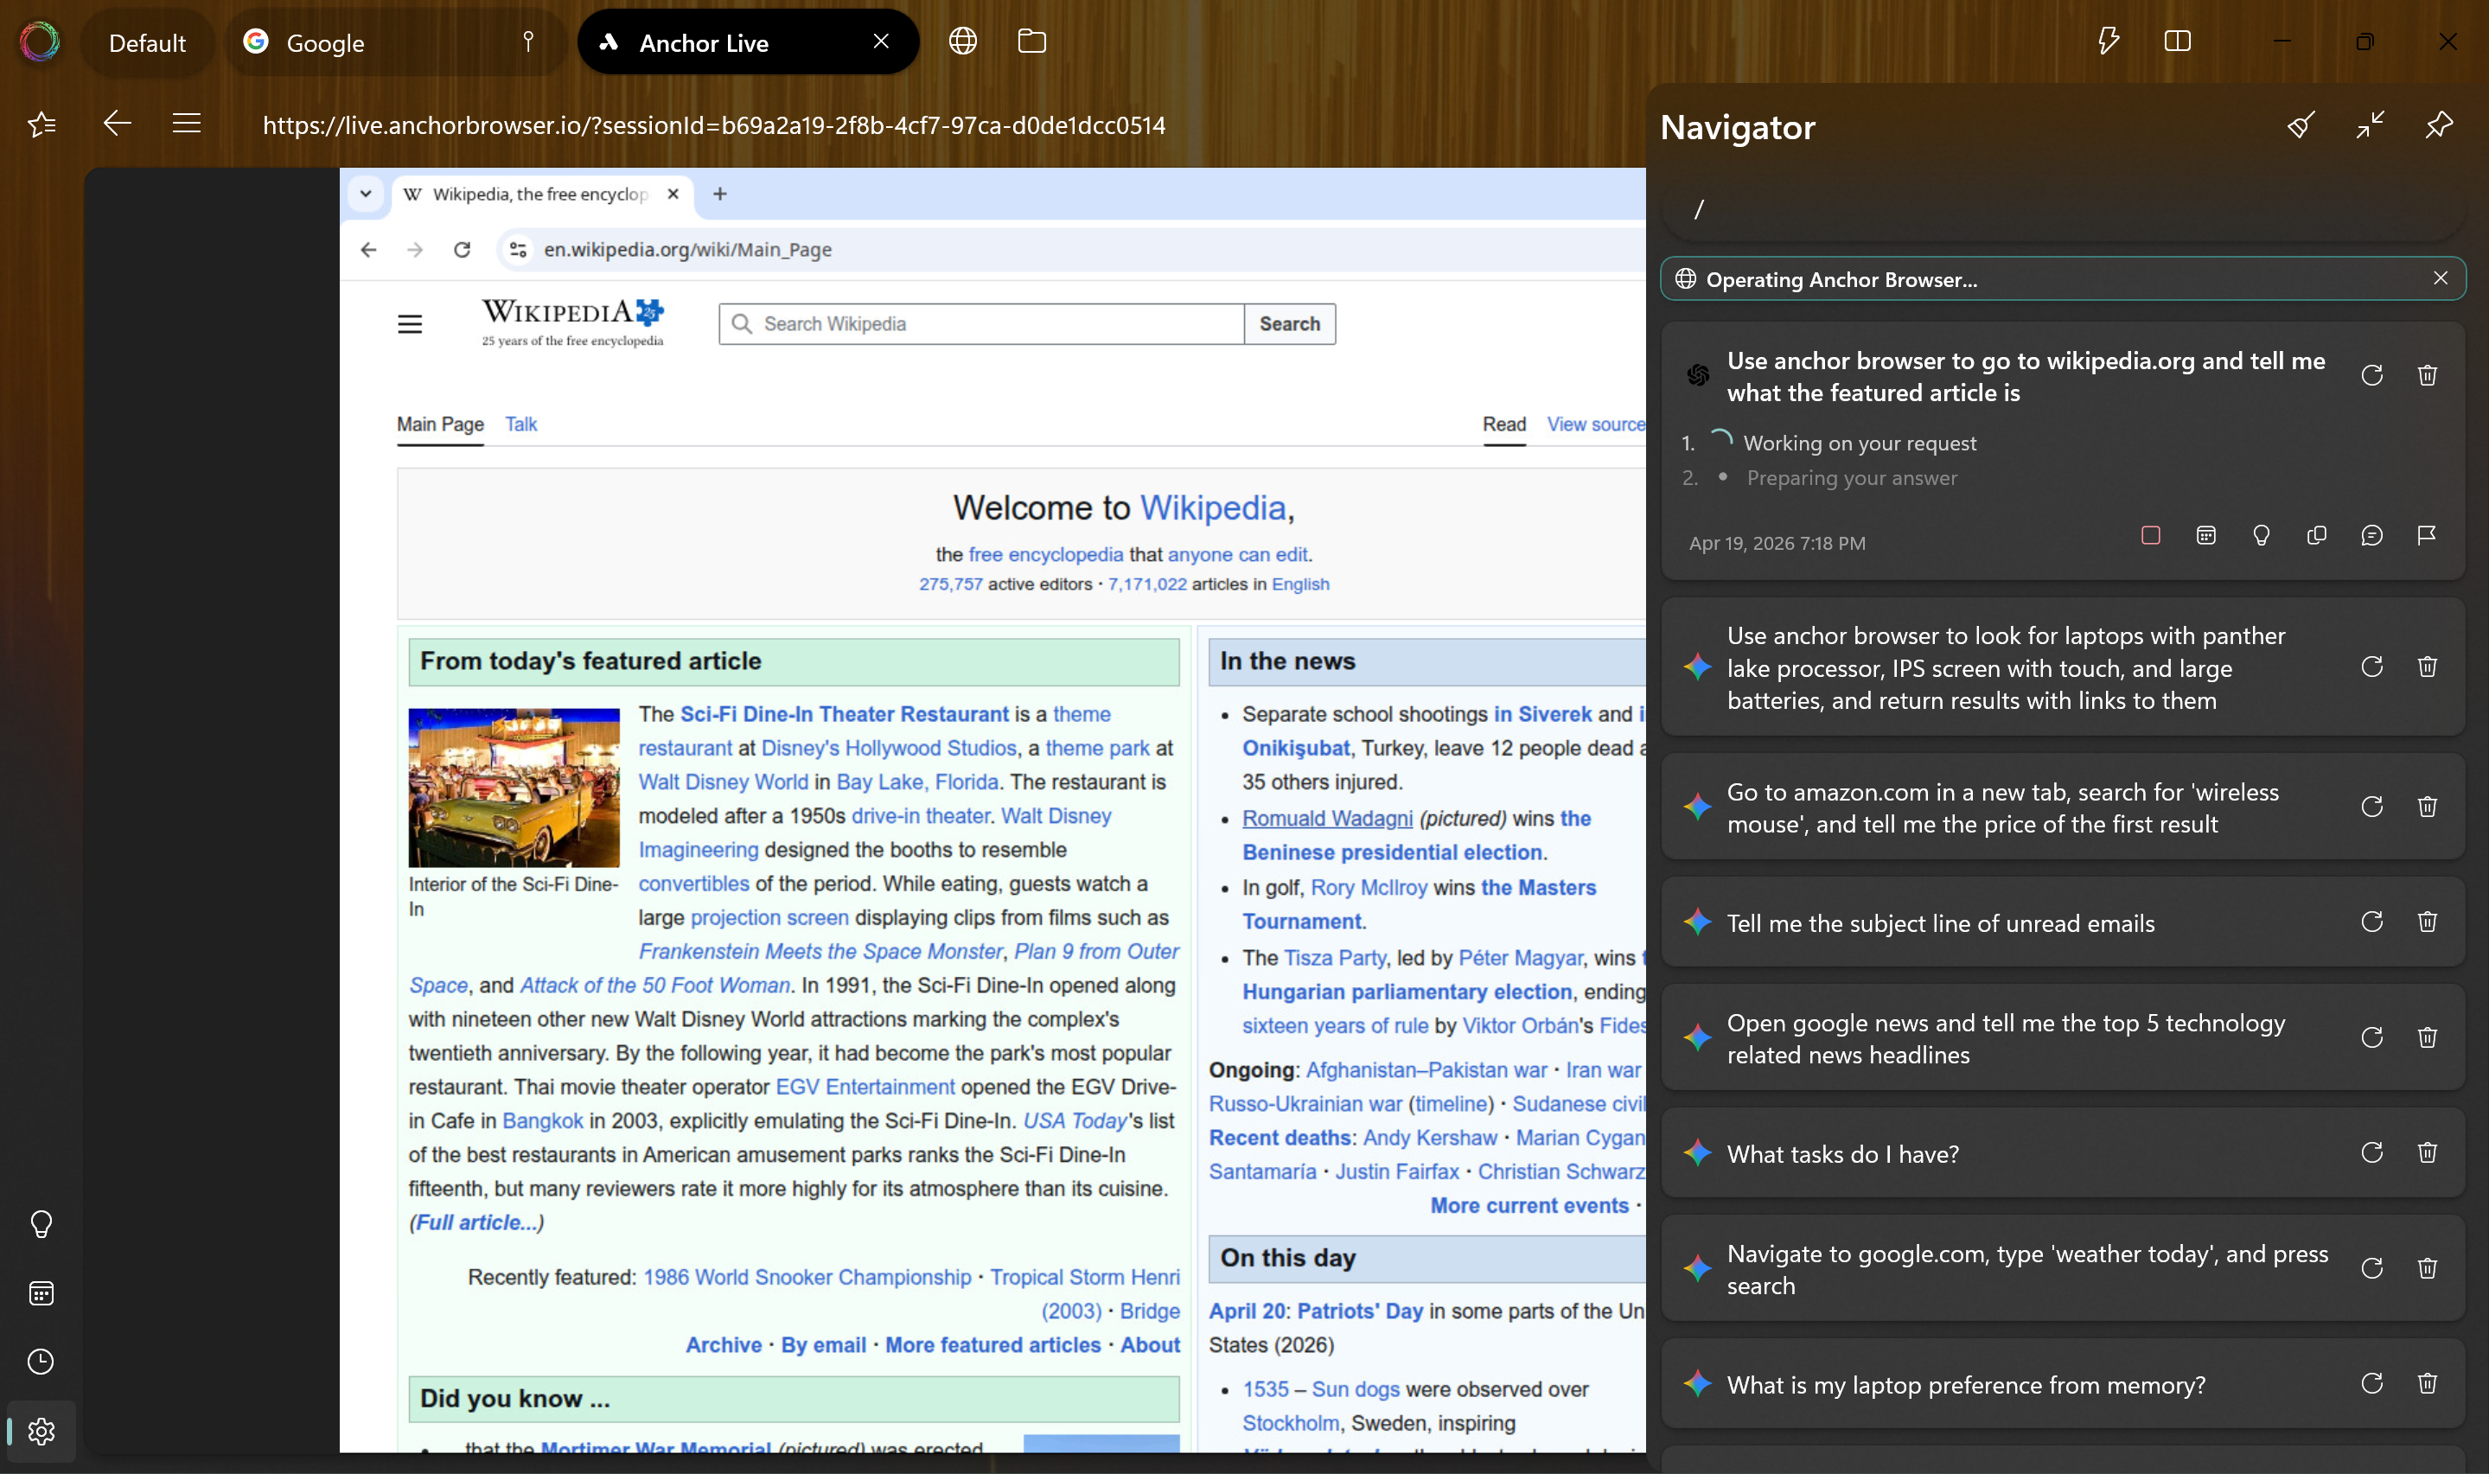The image size is (2489, 1474).
Task: Click the Wikipedia logo
Action: coord(573,322)
